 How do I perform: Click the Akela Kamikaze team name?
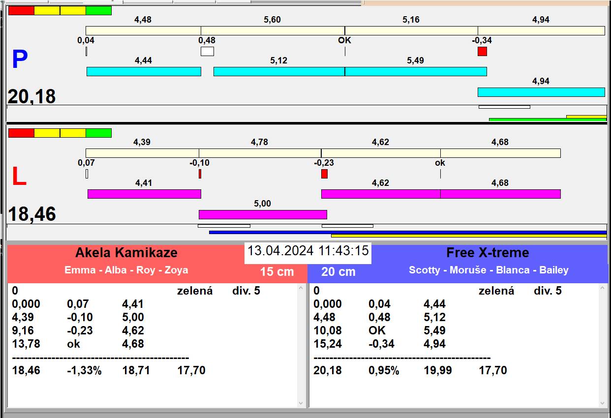point(126,253)
